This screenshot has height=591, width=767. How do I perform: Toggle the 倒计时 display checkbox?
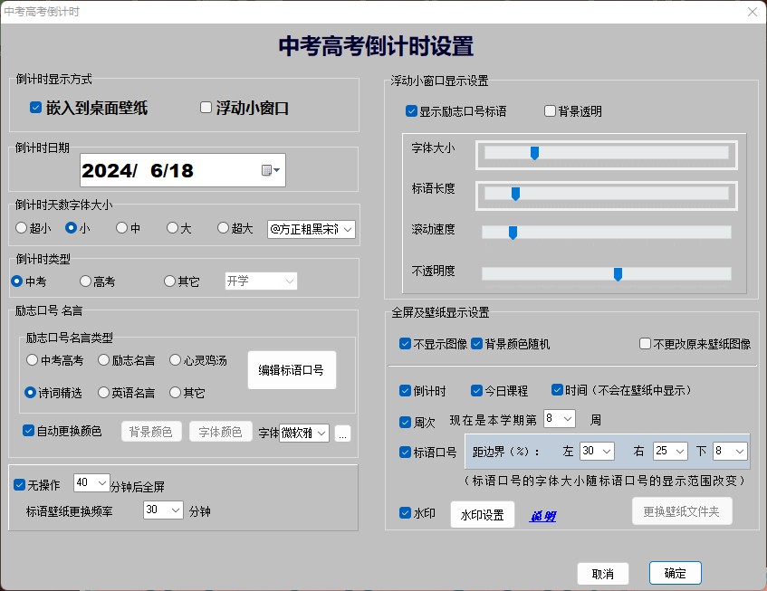pyautogui.click(x=405, y=391)
